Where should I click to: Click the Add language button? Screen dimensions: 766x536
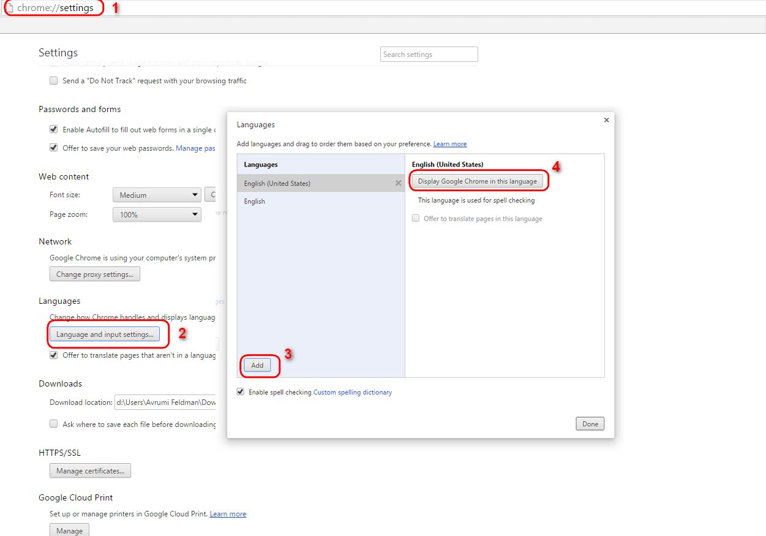pyautogui.click(x=257, y=365)
